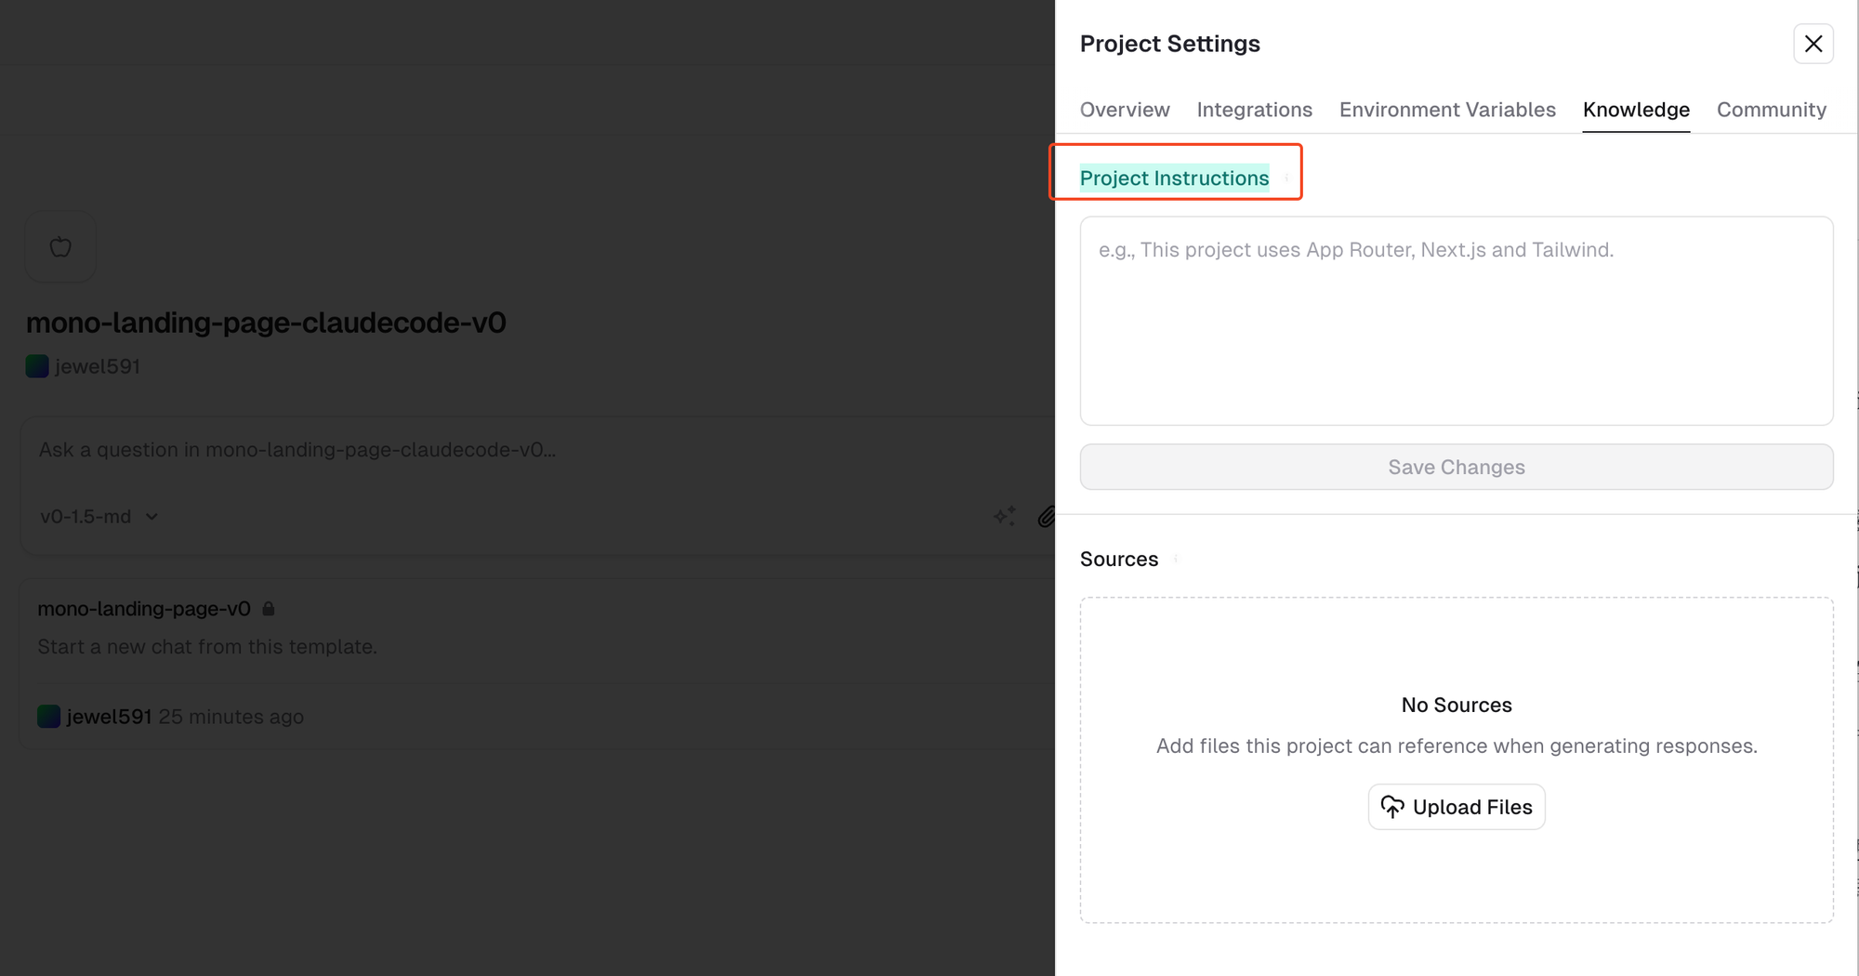Close the Project Settings panel
1859x976 pixels.
1813,44
